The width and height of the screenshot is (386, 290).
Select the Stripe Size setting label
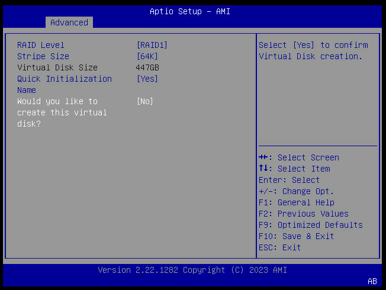click(43, 56)
